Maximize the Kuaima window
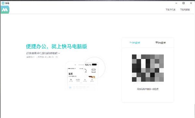Screen dimensions: 195x118 tap(184, 3)
